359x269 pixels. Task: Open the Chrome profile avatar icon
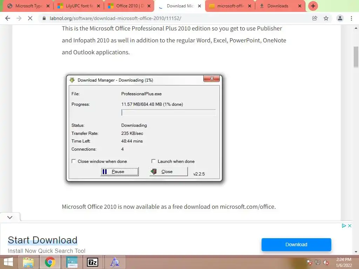[340, 18]
